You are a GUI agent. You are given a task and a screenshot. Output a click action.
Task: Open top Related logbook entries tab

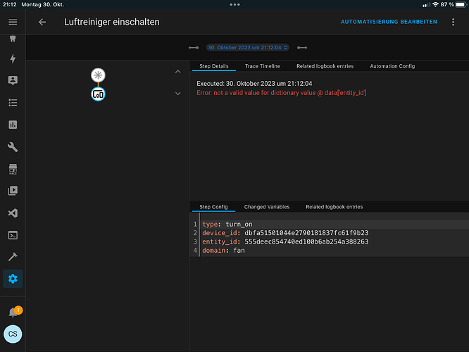click(x=325, y=66)
